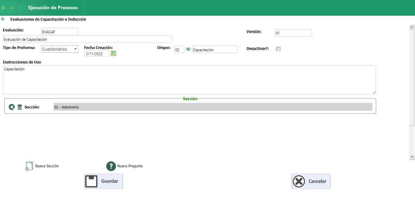Click the Nueva Pregunta question mark icon
The image size is (415, 200).
[x=111, y=166]
